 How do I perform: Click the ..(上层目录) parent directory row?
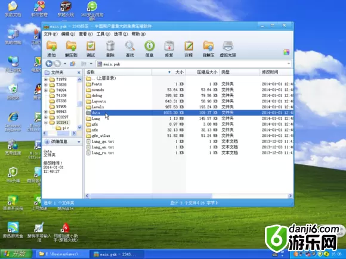click(x=189, y=79)
